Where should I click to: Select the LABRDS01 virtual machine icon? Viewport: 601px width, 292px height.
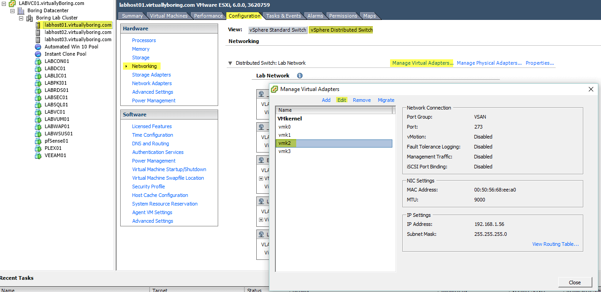pos(38,91)
